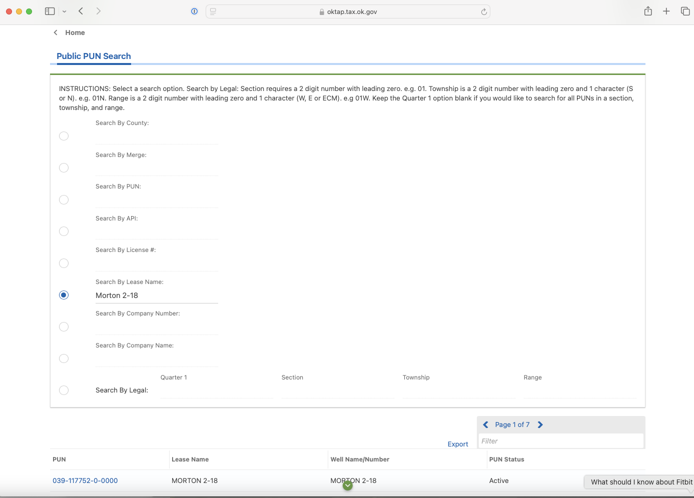Image resolution: width=694 pixels, height=498 pixels.
Task: Click the Search By Company Number input field
Action: click(x=157, y=327)
